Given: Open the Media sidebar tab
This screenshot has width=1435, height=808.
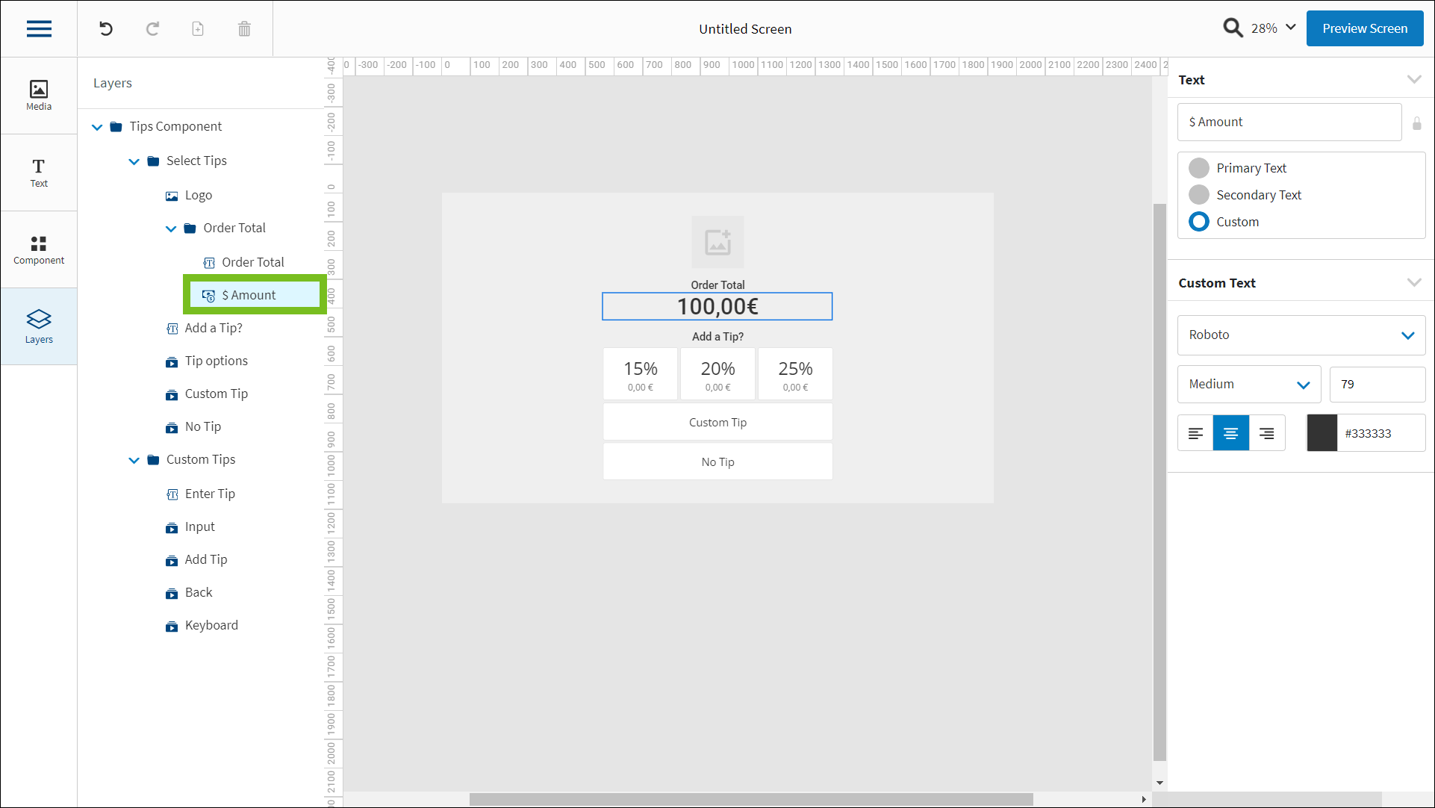Looking at the screenshot, I should click(39, 96).
